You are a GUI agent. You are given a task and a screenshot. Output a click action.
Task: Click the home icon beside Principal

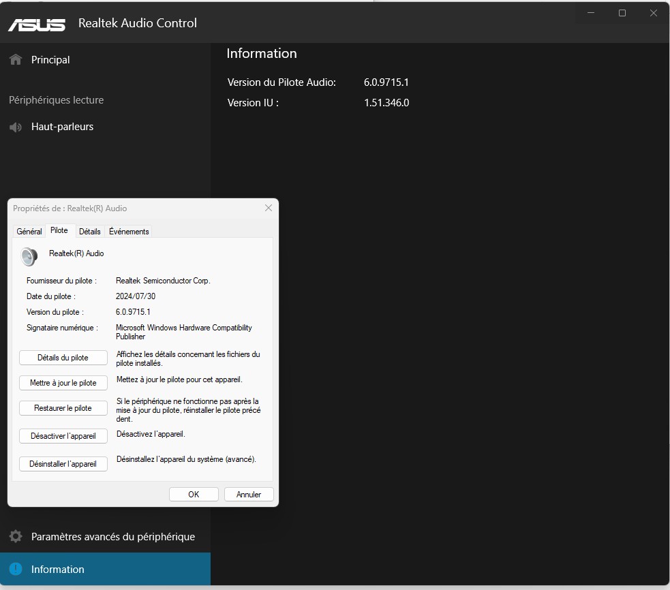[16, 60]
